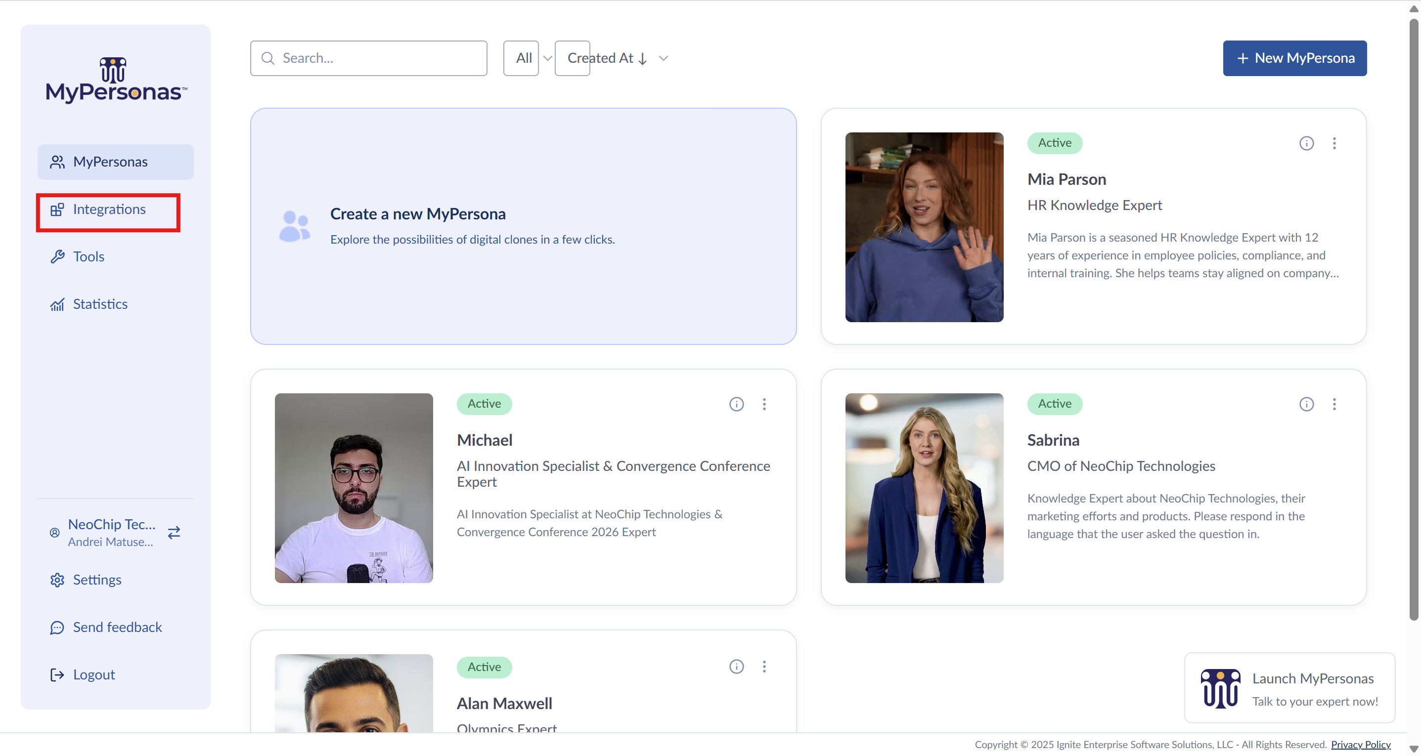Image resolution: width=1421 pixels, height=756 pixels.
Task: Open Michael's photo thumbnail
Action: (354, 488)
